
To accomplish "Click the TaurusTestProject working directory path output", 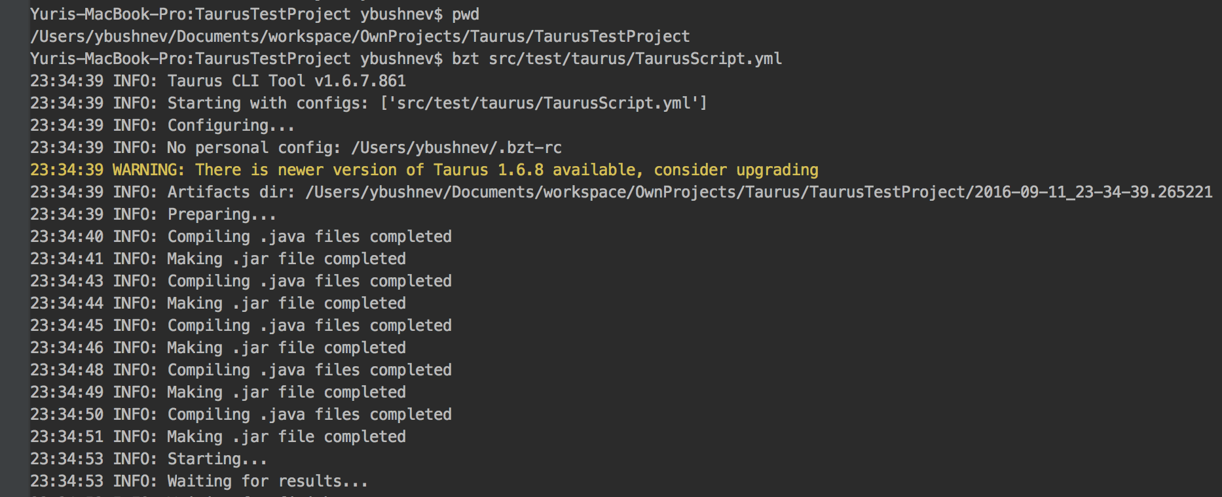I will point(360,37).
